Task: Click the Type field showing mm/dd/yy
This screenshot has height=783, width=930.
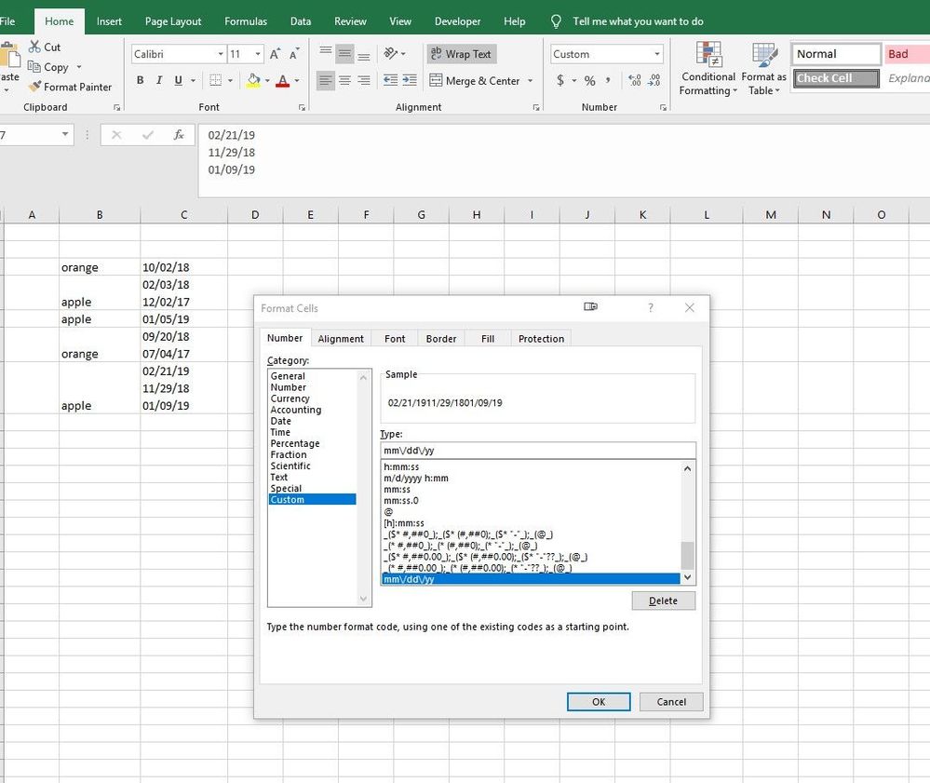Action: (x=536, y=449)
